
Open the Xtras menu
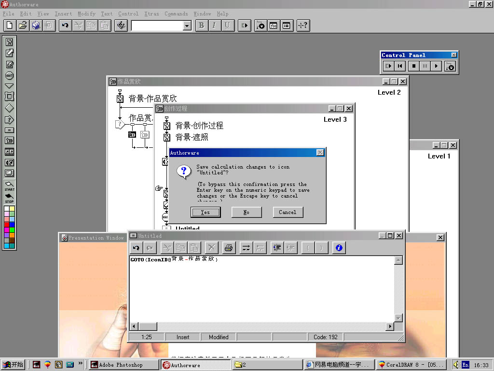(x=151, y=14)
